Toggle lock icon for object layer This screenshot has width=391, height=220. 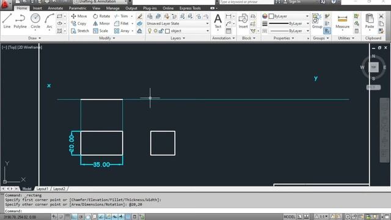tap(161, 31)
